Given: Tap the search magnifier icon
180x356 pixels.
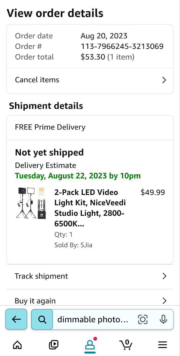Looking at the screenshot, I should click(x=42, y=319).
